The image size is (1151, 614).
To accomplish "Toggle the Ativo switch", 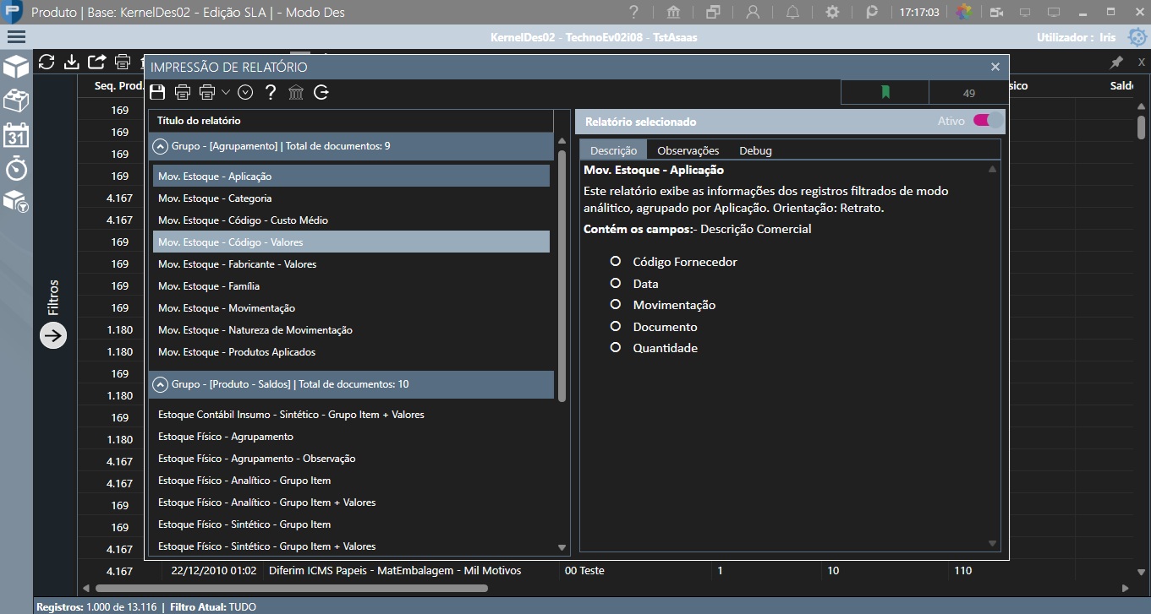I will pyautogui.click(x=988, y=121).
